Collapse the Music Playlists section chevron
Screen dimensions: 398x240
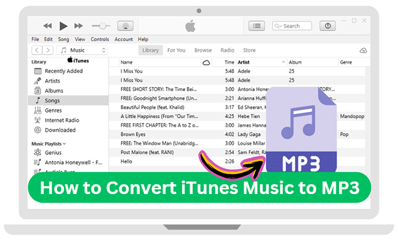click(64, 144)
